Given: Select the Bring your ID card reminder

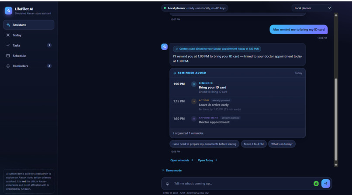Looking at the screenshot, I should [x=238, y=87].
